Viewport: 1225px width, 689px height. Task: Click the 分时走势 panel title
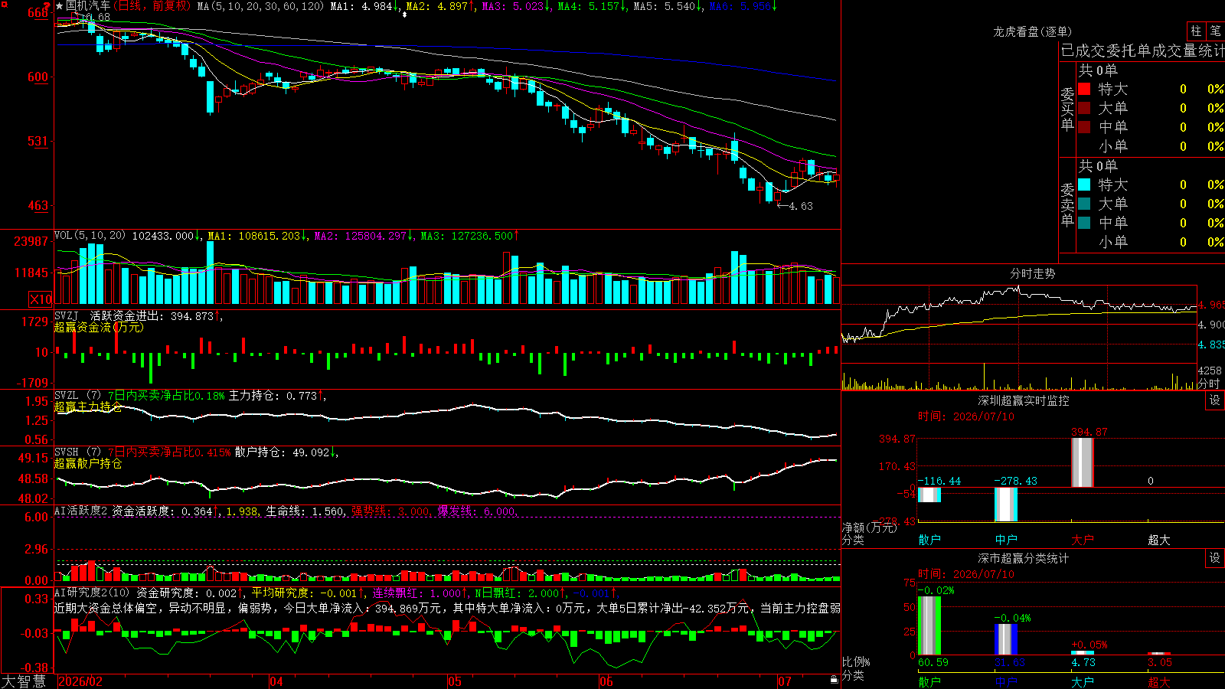1032,273
